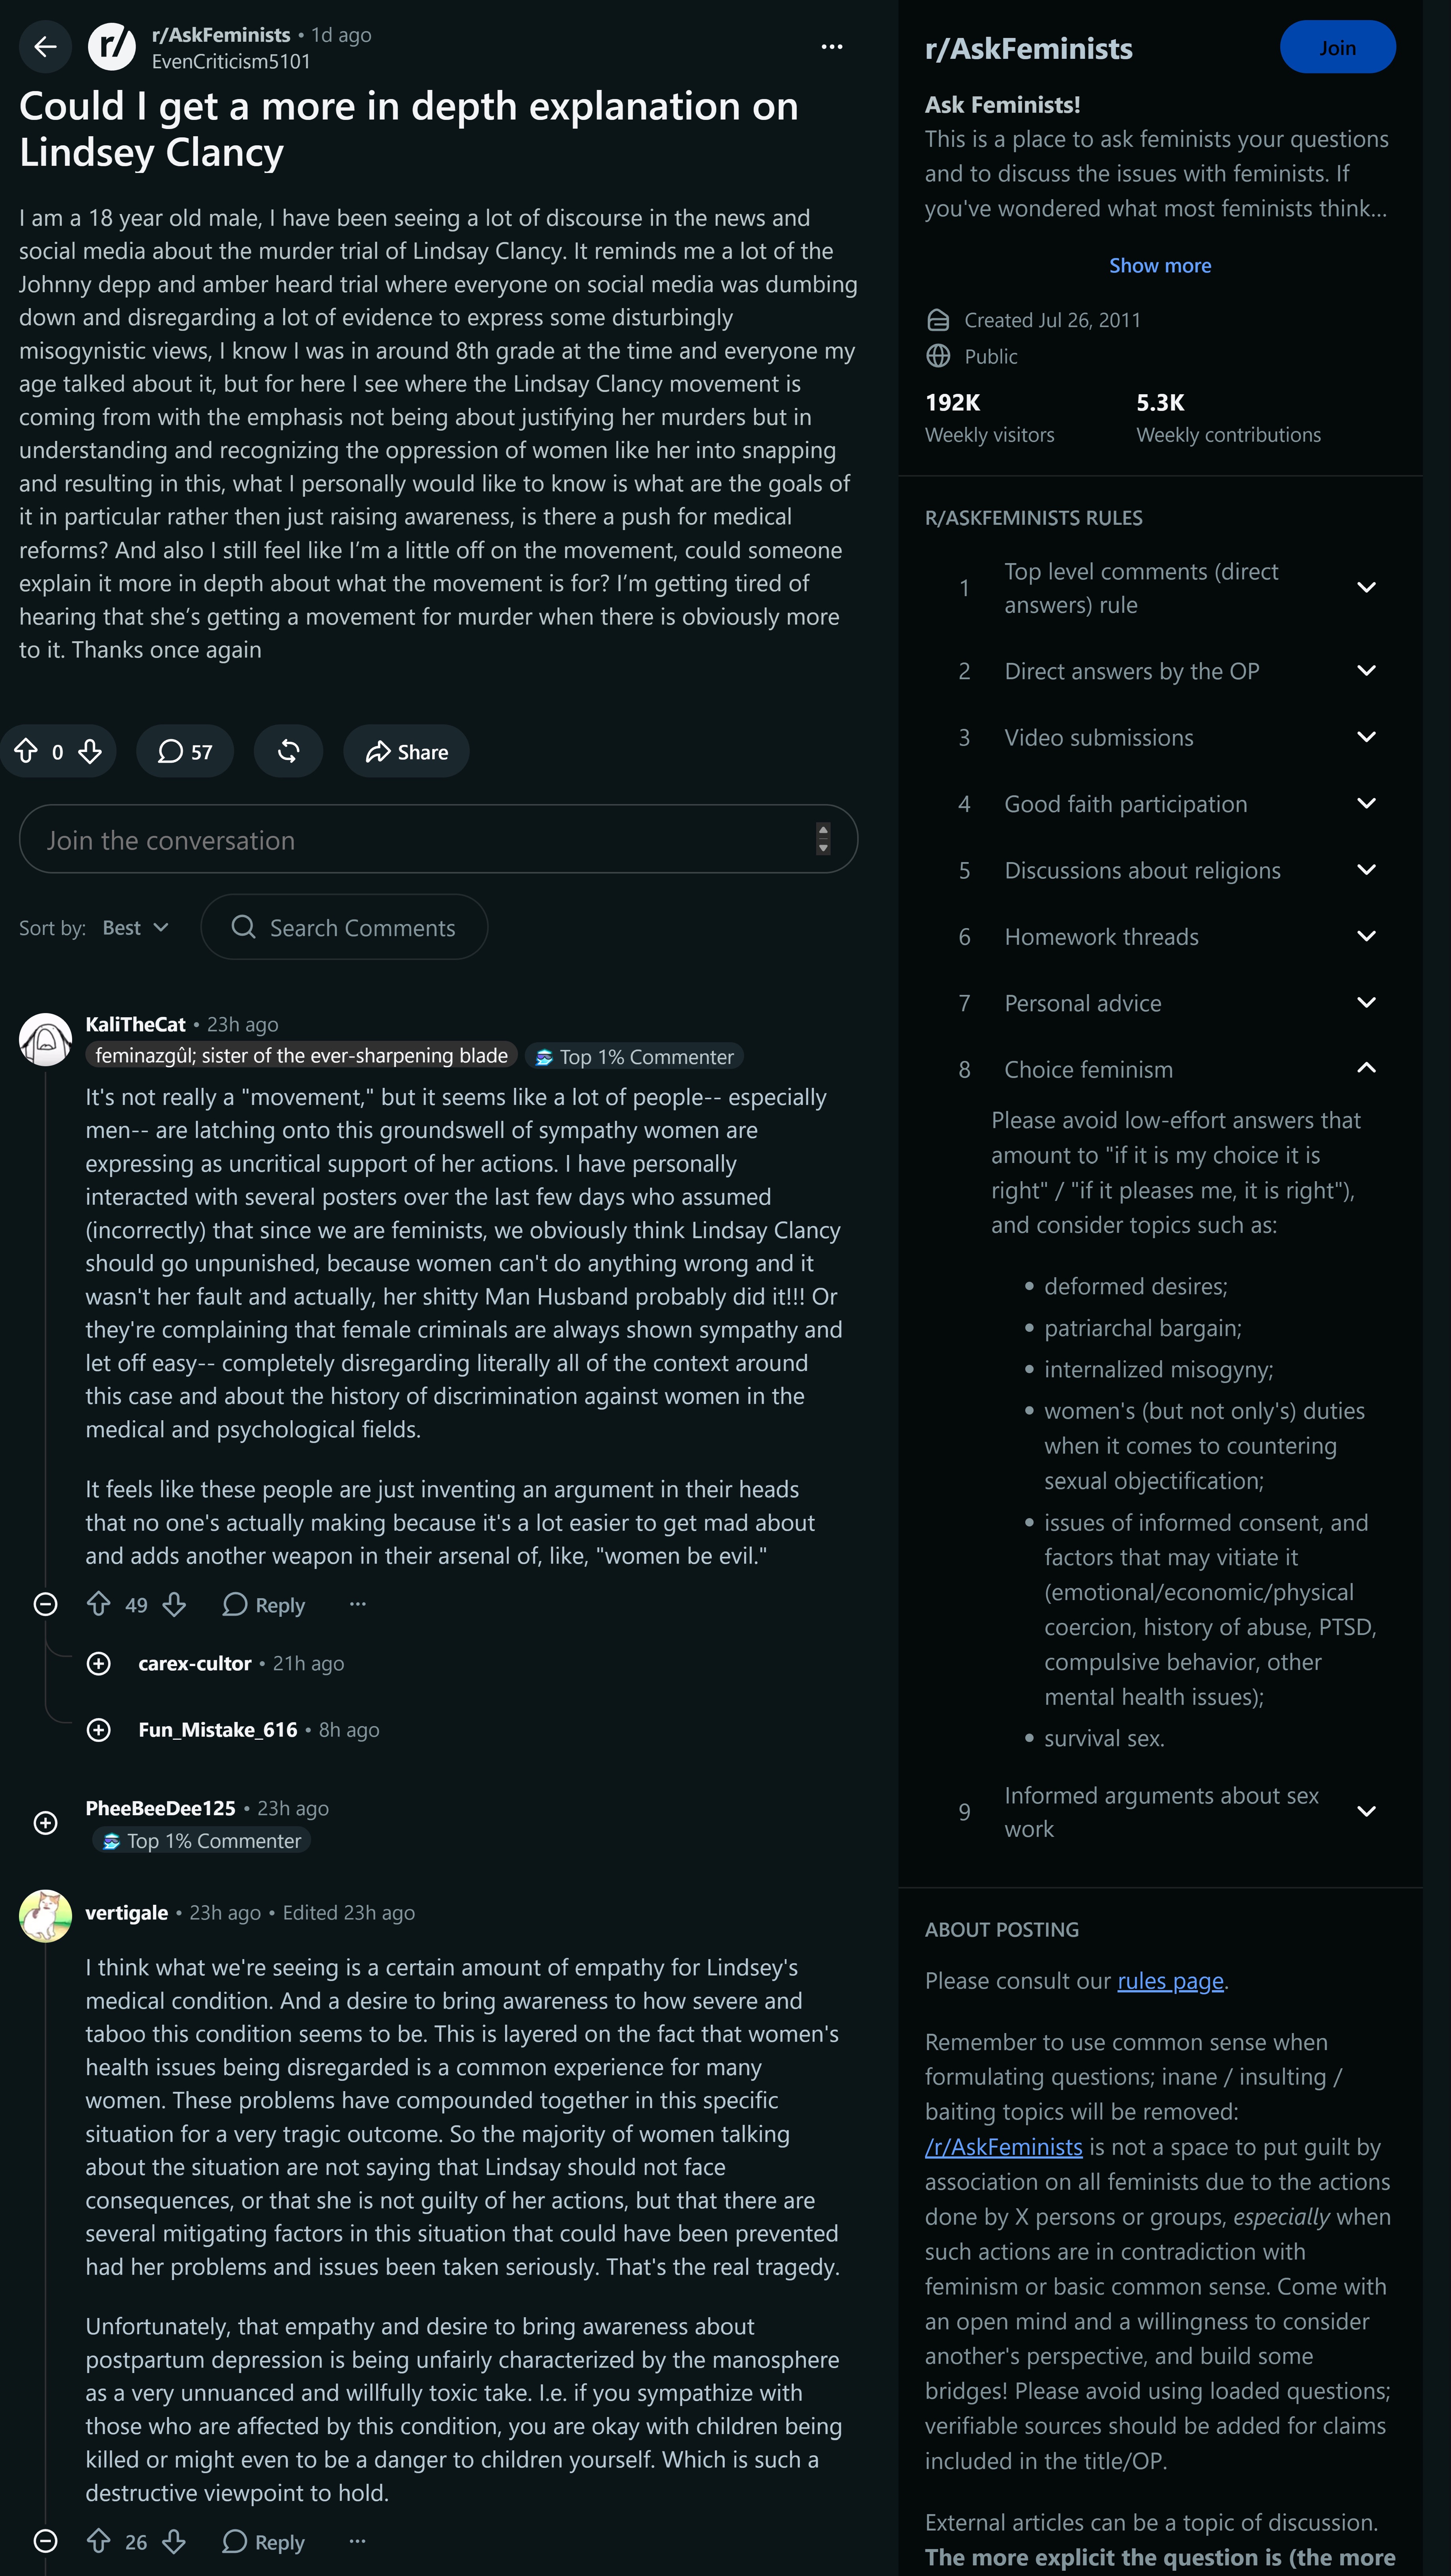Join the r/AskFeminists community
The width and height of the screenshot is (1451, 2576).
[x=1337, y=47]
